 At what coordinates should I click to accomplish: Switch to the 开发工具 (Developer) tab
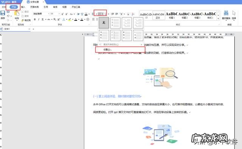point(76,7)
